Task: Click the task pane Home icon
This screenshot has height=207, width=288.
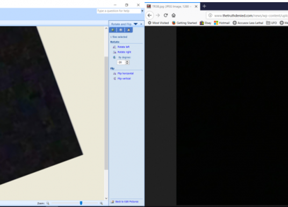Action: (129, 30)
